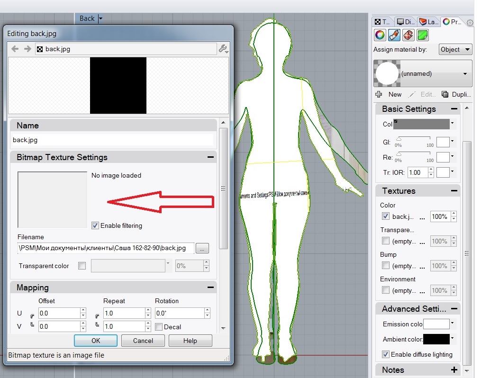
Task: Open the (unnamed) material dropdown
Action: (465, 74)
